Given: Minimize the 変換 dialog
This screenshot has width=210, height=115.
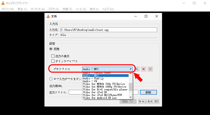Looking at the screenshot, I should click(x=135, y=16).
